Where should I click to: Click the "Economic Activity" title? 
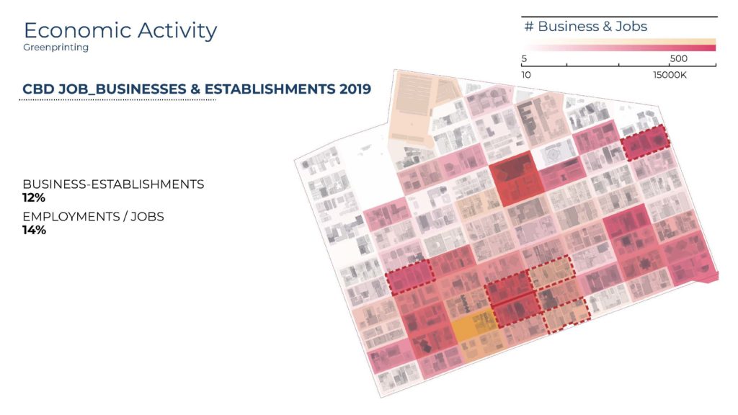coord(120,30)
